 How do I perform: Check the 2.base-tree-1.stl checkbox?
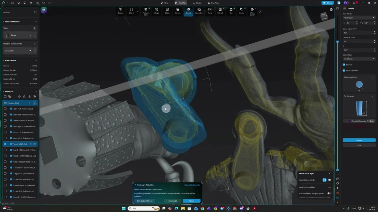click(x=5, y=115)
